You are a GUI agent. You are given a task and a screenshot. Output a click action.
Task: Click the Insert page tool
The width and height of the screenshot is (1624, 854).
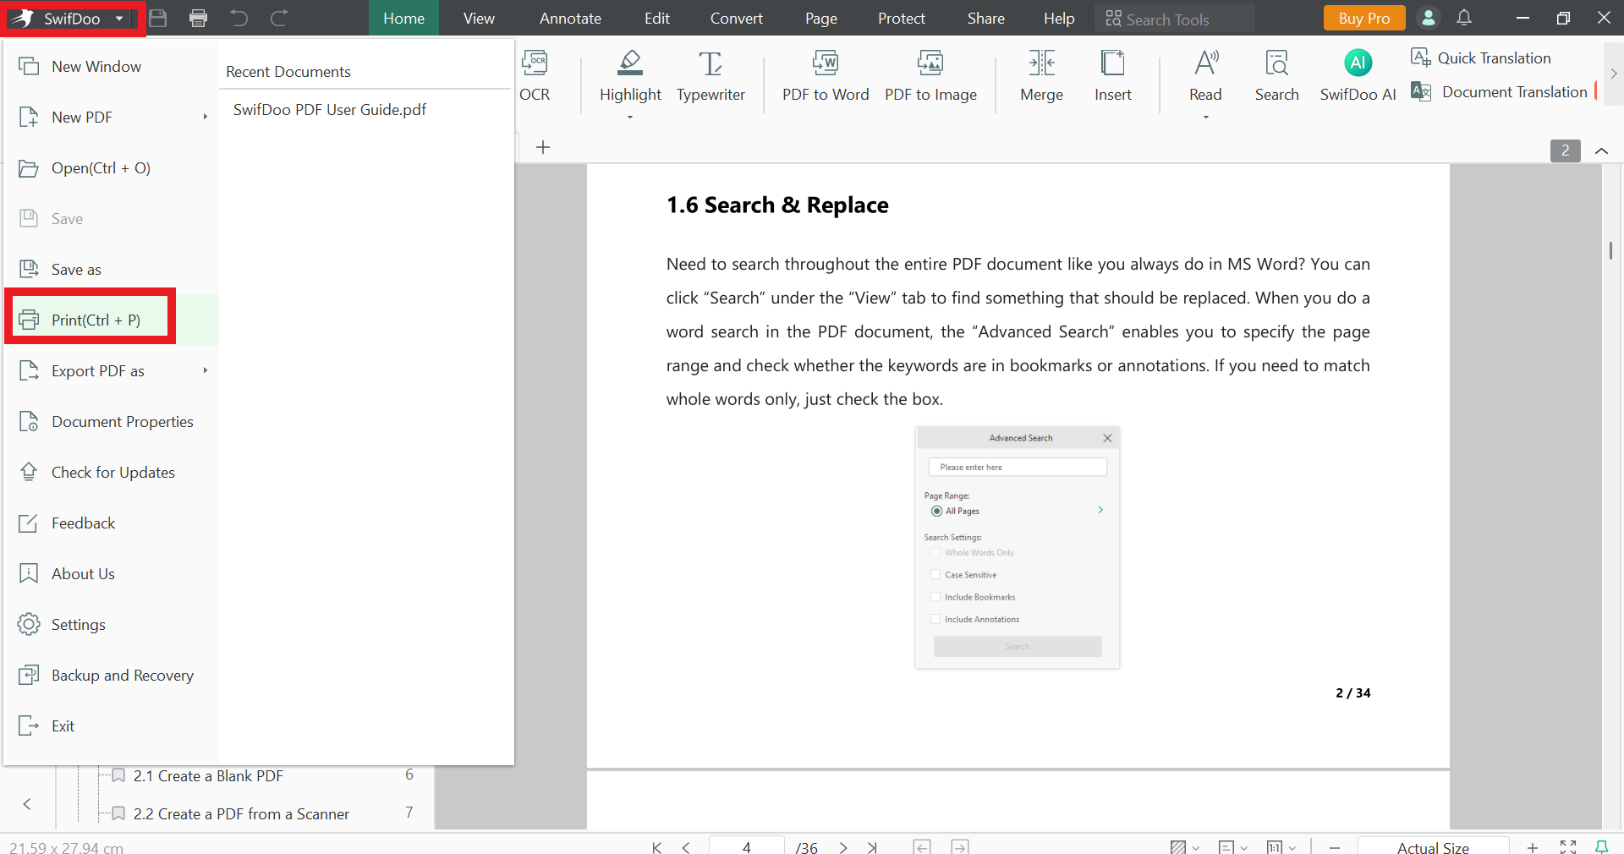1112,76
